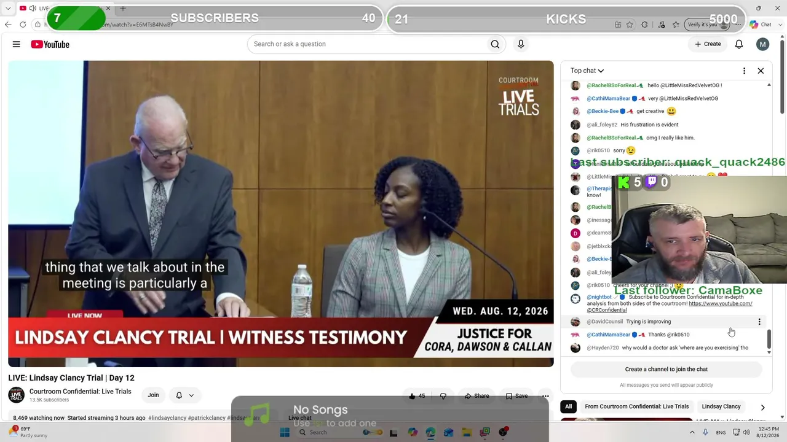Viewport: 787px width, 442px height.
Task: Select the All filter chip
Action: tap(569, 406)
